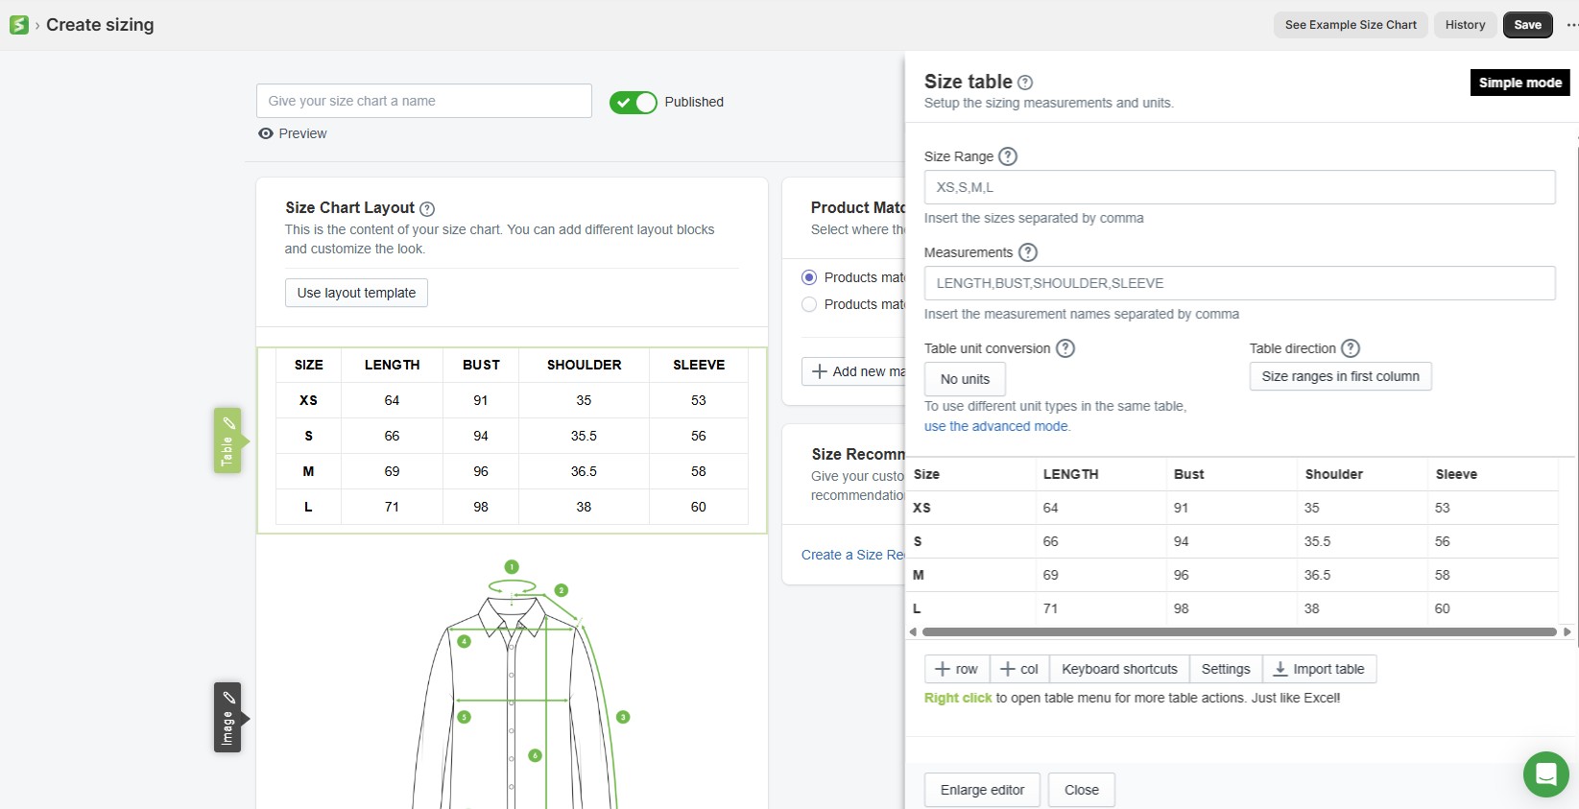Select the first Products match radio button
The width and height of the screenshot is (1579, 809).
click(x=809, y=277)
